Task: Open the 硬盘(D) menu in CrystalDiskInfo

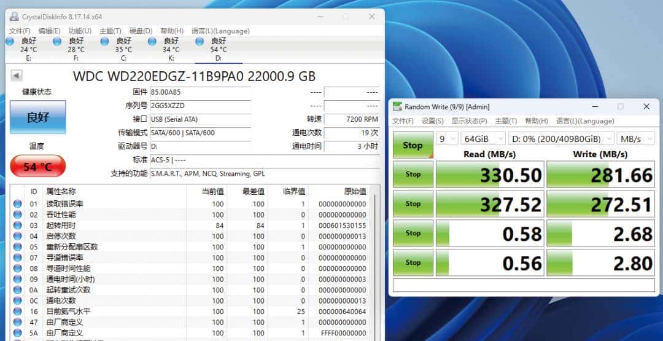Action: (x=141, y=31)
